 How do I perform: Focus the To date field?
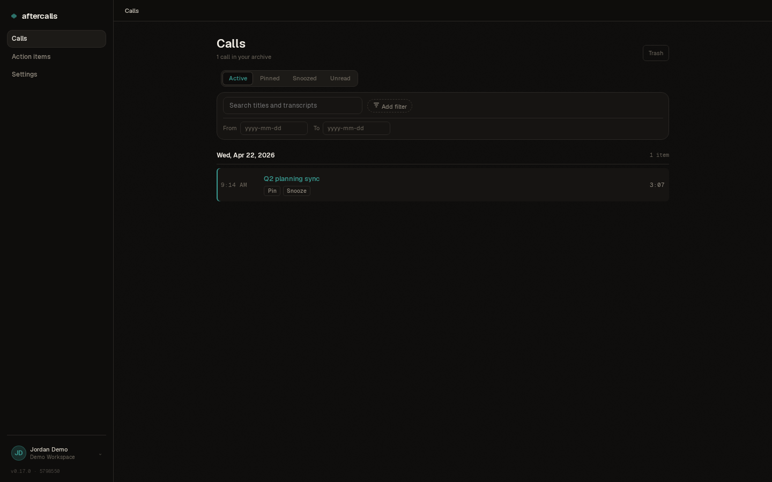(357, 128)
